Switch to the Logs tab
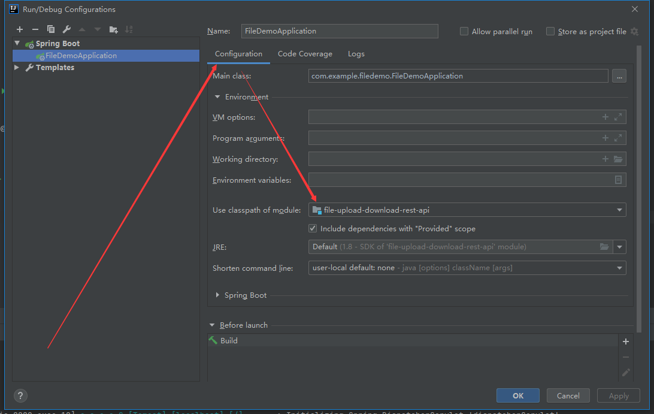This screenshot has height=414, width=654. (x=356, y=54)
